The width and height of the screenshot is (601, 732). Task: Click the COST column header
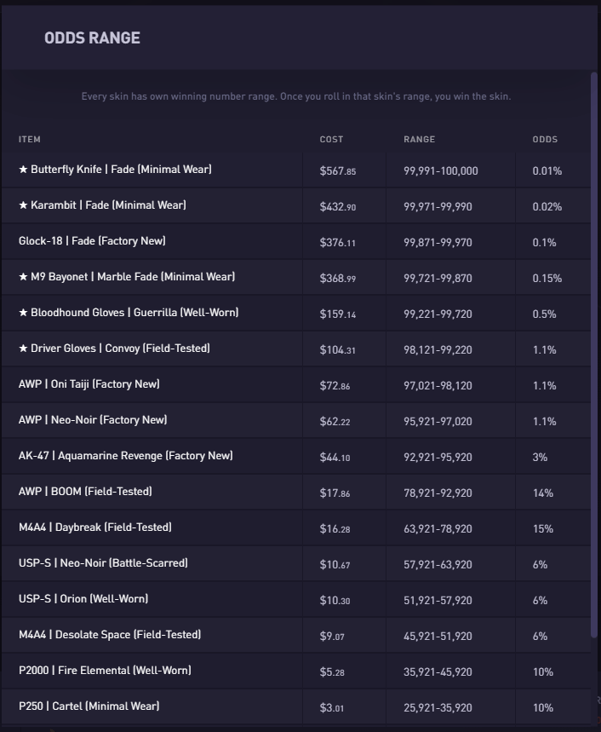tap(331, 139)
